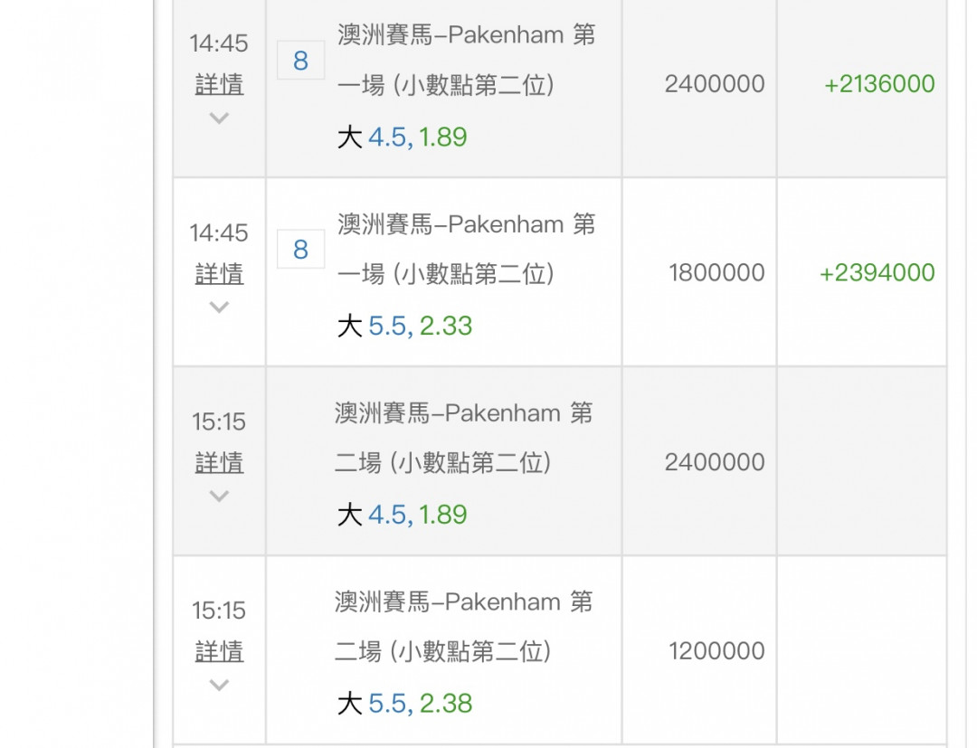Expand chevron under 詳情 of +2136000 row
The height and width of the screenshot is (748, 977).
[219, 118]
